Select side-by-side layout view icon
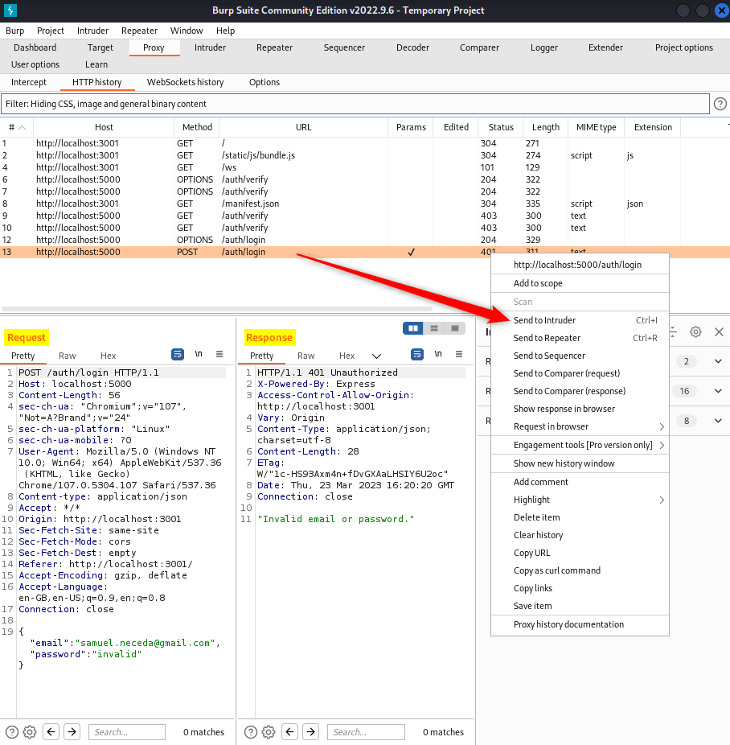 tap(413, 328)
